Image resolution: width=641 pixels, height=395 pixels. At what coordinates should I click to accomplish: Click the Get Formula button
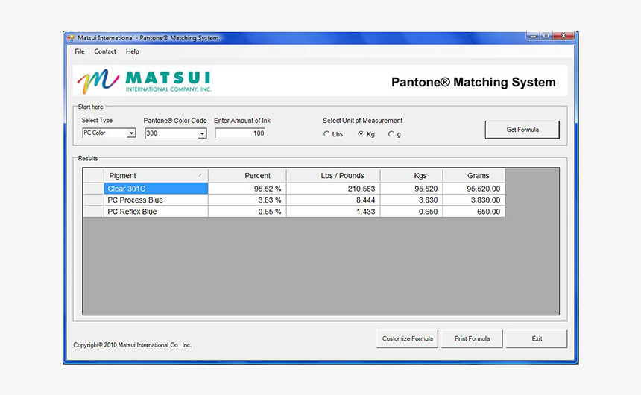pyautogui.click(x=522, y=130)
